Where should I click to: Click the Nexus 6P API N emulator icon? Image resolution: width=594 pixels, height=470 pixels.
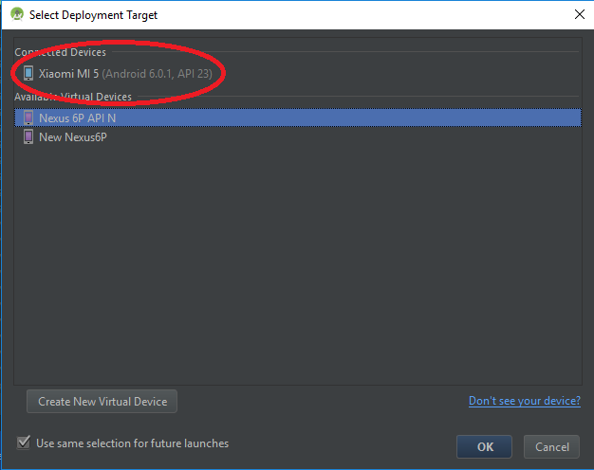(x=28, y=118)
